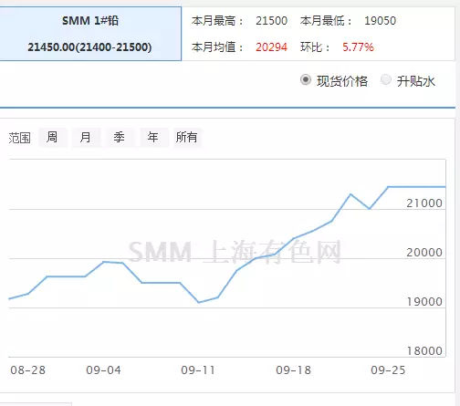
Task: Click the 09-25 date axis label
Action: coord(388,370)
